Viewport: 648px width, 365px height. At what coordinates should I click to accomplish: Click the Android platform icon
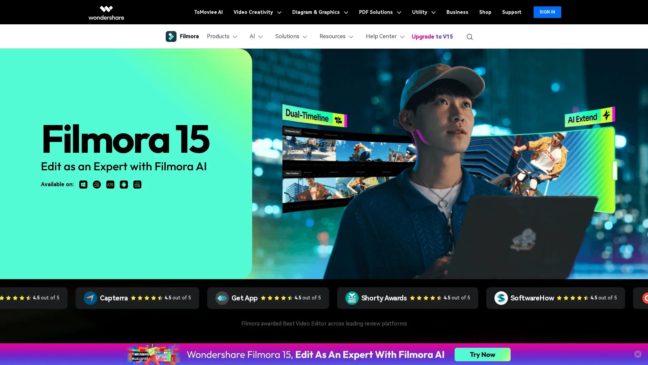[x=124, y=185]
